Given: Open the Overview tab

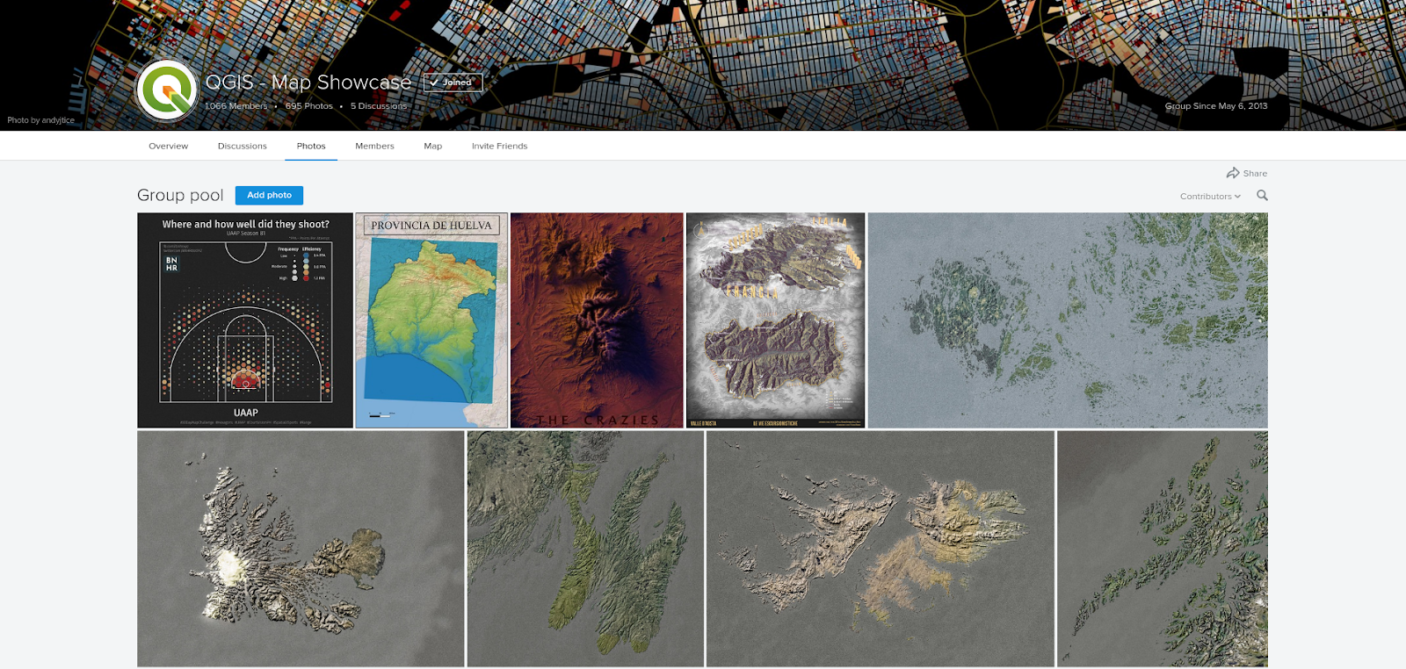Looking at the screenshot, I should pos(168,146).
